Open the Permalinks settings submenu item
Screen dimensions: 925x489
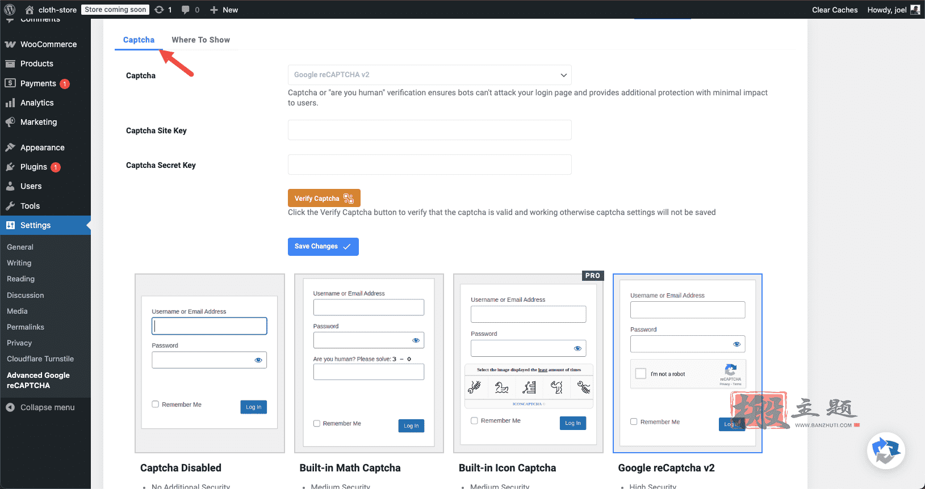(x=26, y=327)
